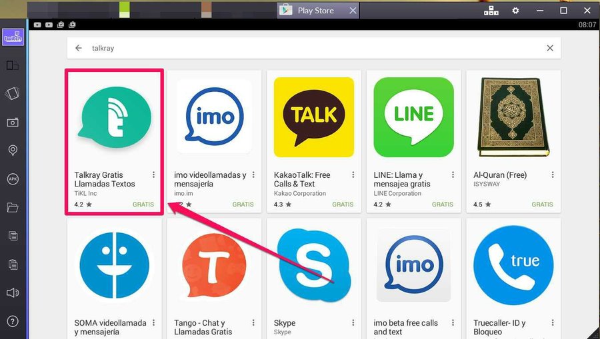Click the 'TiKL Inc' developer name
The width and height of the screenshot is (600, 339).
point(86,193)
